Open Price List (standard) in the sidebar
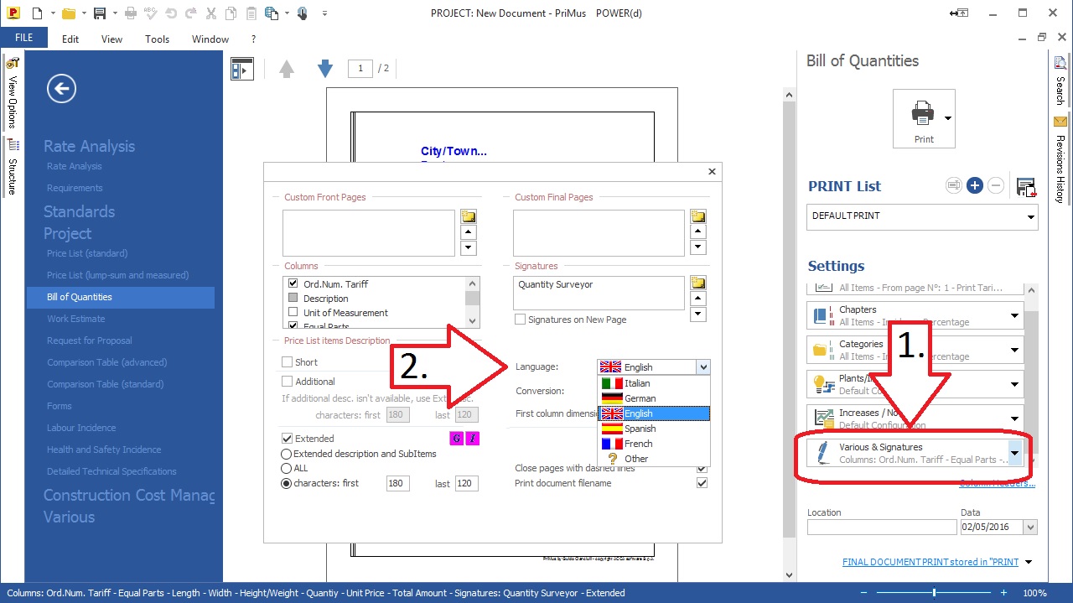Screen dimensions: 1073x603 point(87,253)
